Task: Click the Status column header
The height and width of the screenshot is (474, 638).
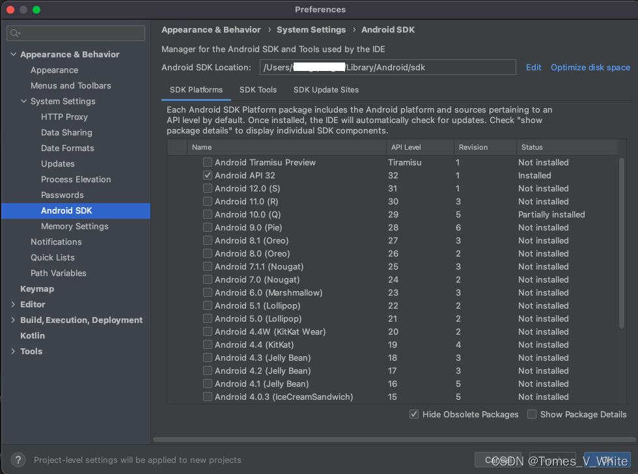Action: tap(567, 147)
